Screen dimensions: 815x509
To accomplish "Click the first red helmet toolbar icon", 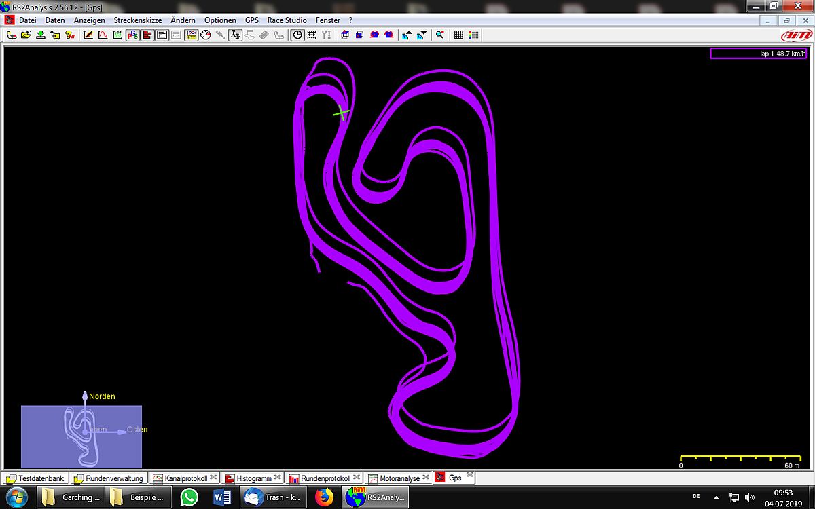I will (x=374, y=35).
